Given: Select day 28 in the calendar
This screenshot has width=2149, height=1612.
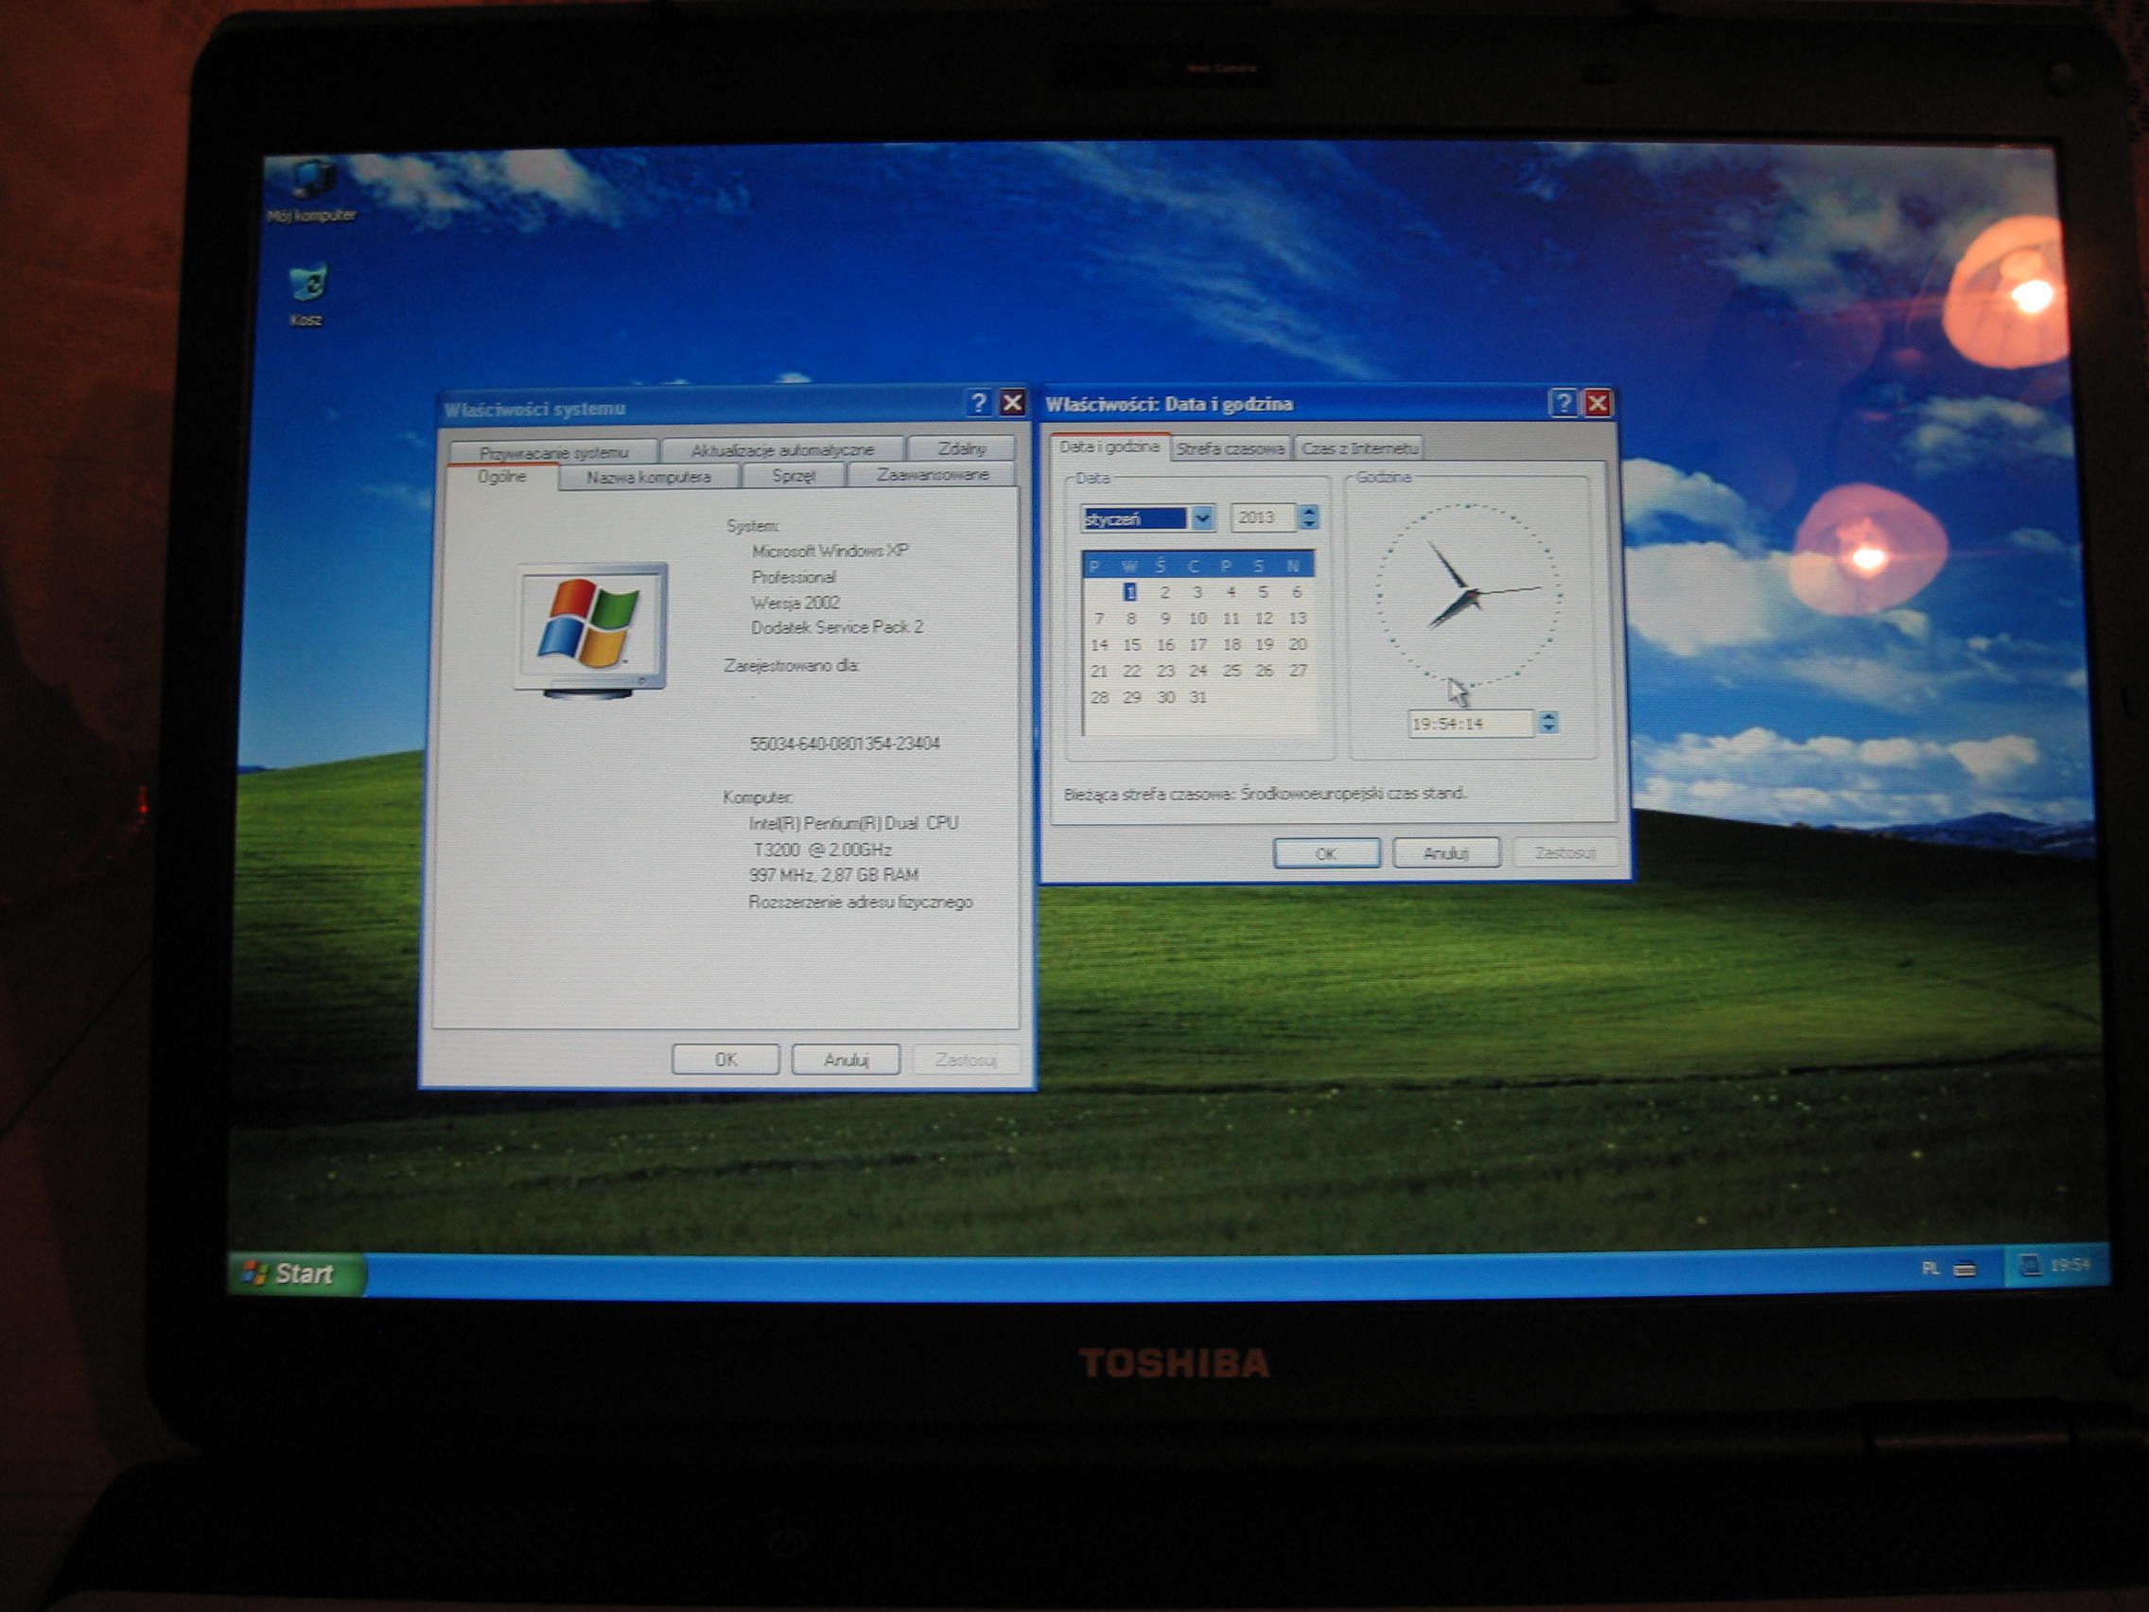Looking at the screenshot, I should point(1099,696).
